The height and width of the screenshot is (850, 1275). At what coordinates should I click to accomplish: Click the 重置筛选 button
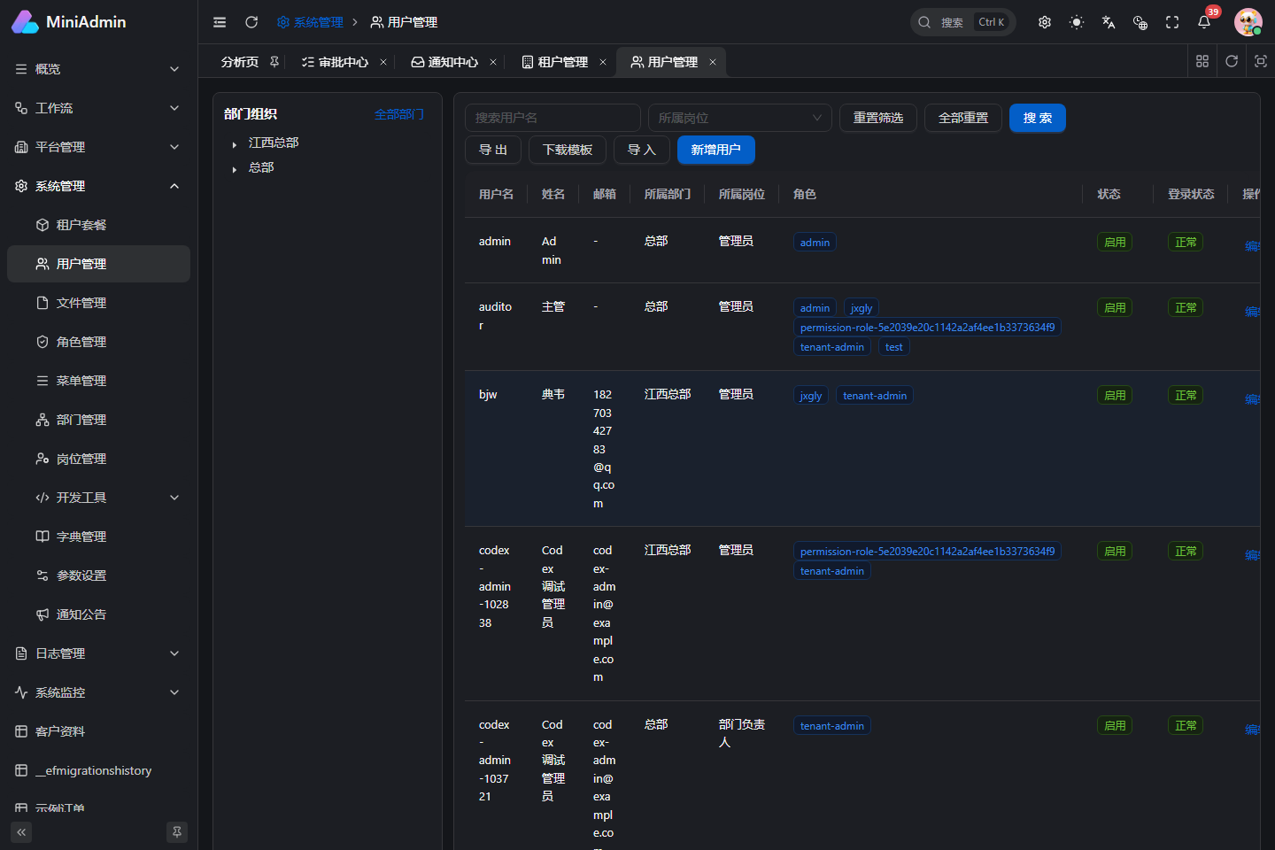(878, 118)
